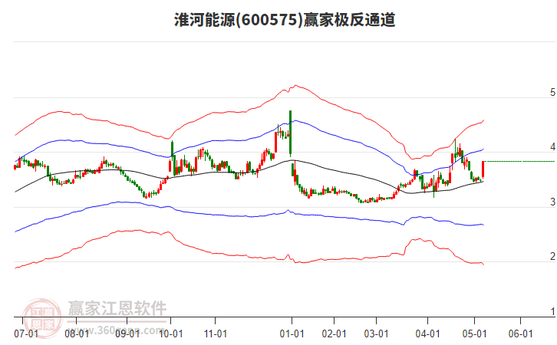Click the 11-01 axis date

(x=216, y=334)
